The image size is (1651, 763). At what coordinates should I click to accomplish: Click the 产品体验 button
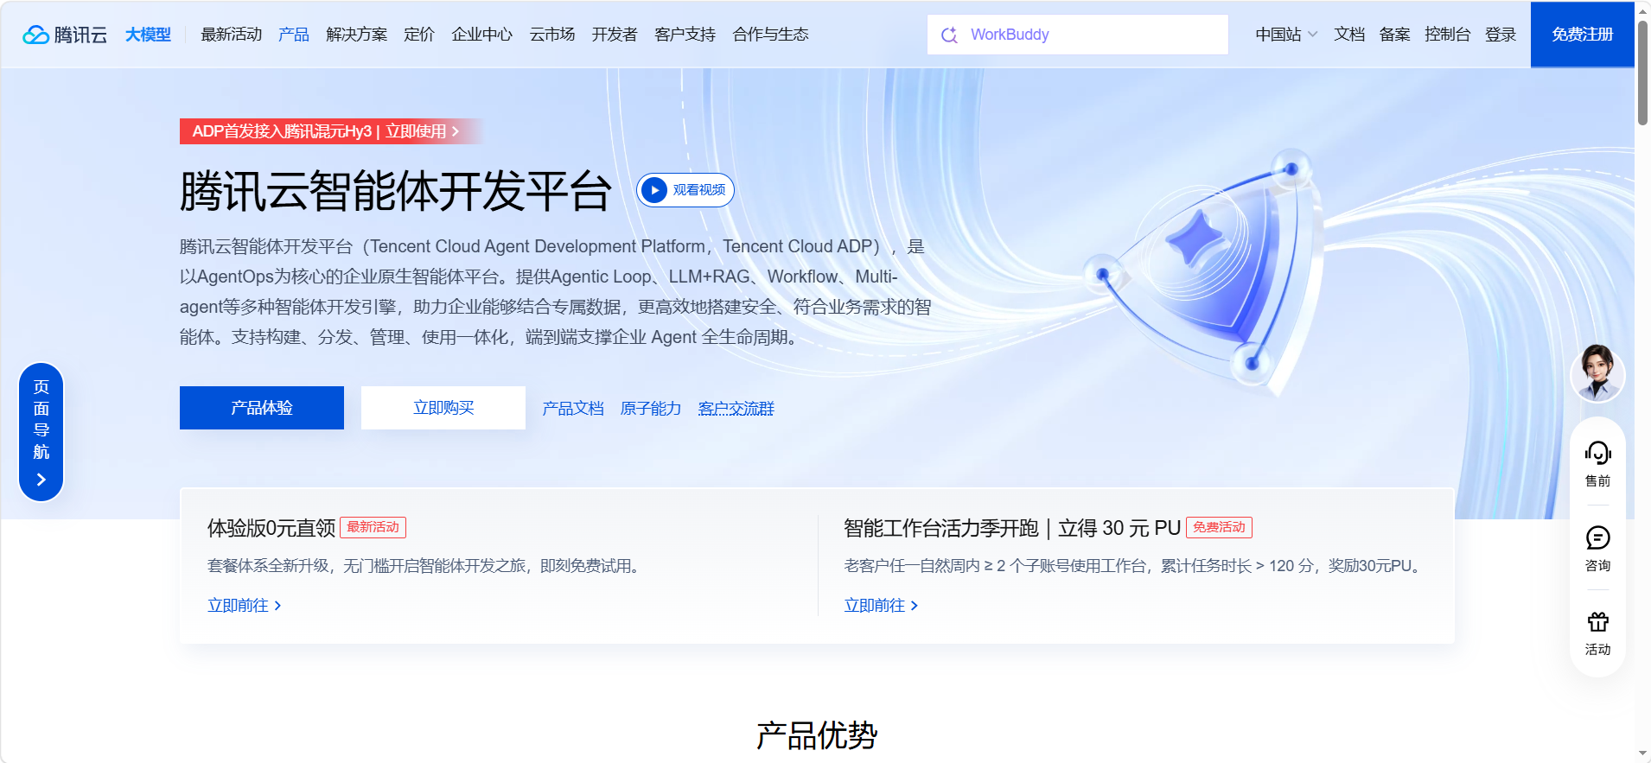[262, 408]
